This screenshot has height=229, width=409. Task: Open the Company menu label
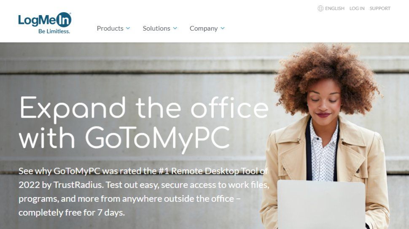[204, 28]
